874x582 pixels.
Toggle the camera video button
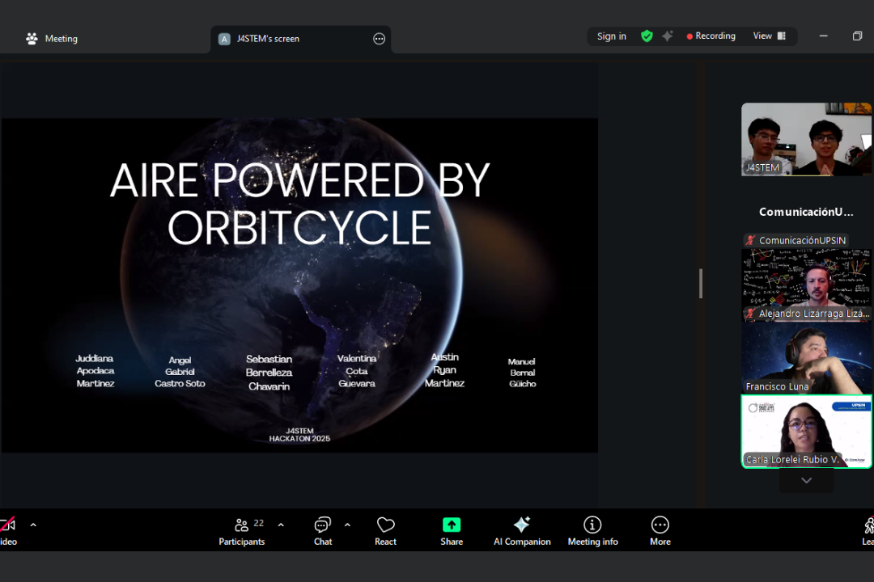pos(7,531)
